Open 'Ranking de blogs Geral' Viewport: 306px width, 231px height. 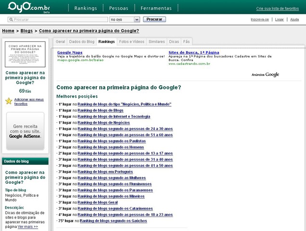coord(98,203)
